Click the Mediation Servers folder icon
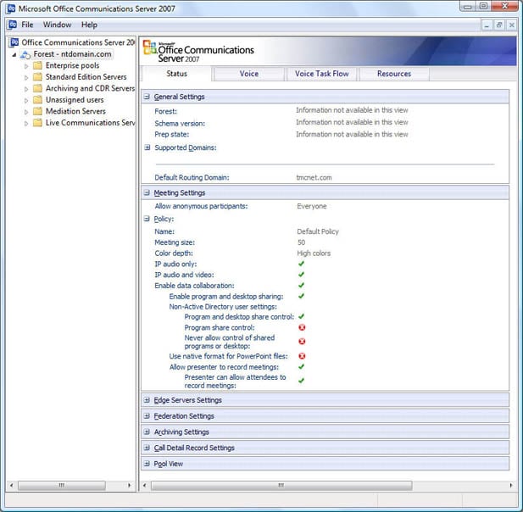This screenshot has height=512, width=523. 37,111
